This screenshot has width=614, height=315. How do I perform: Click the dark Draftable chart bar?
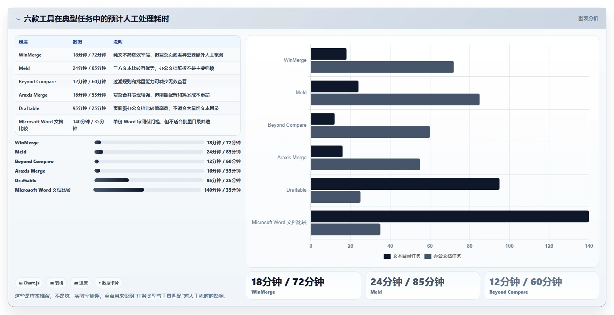coord(405,184)
